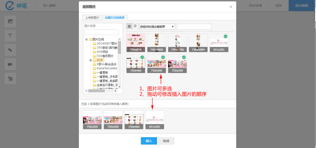
Task: Click the tree horizontal scrollbar right arrow
Action: pos(116,91)
